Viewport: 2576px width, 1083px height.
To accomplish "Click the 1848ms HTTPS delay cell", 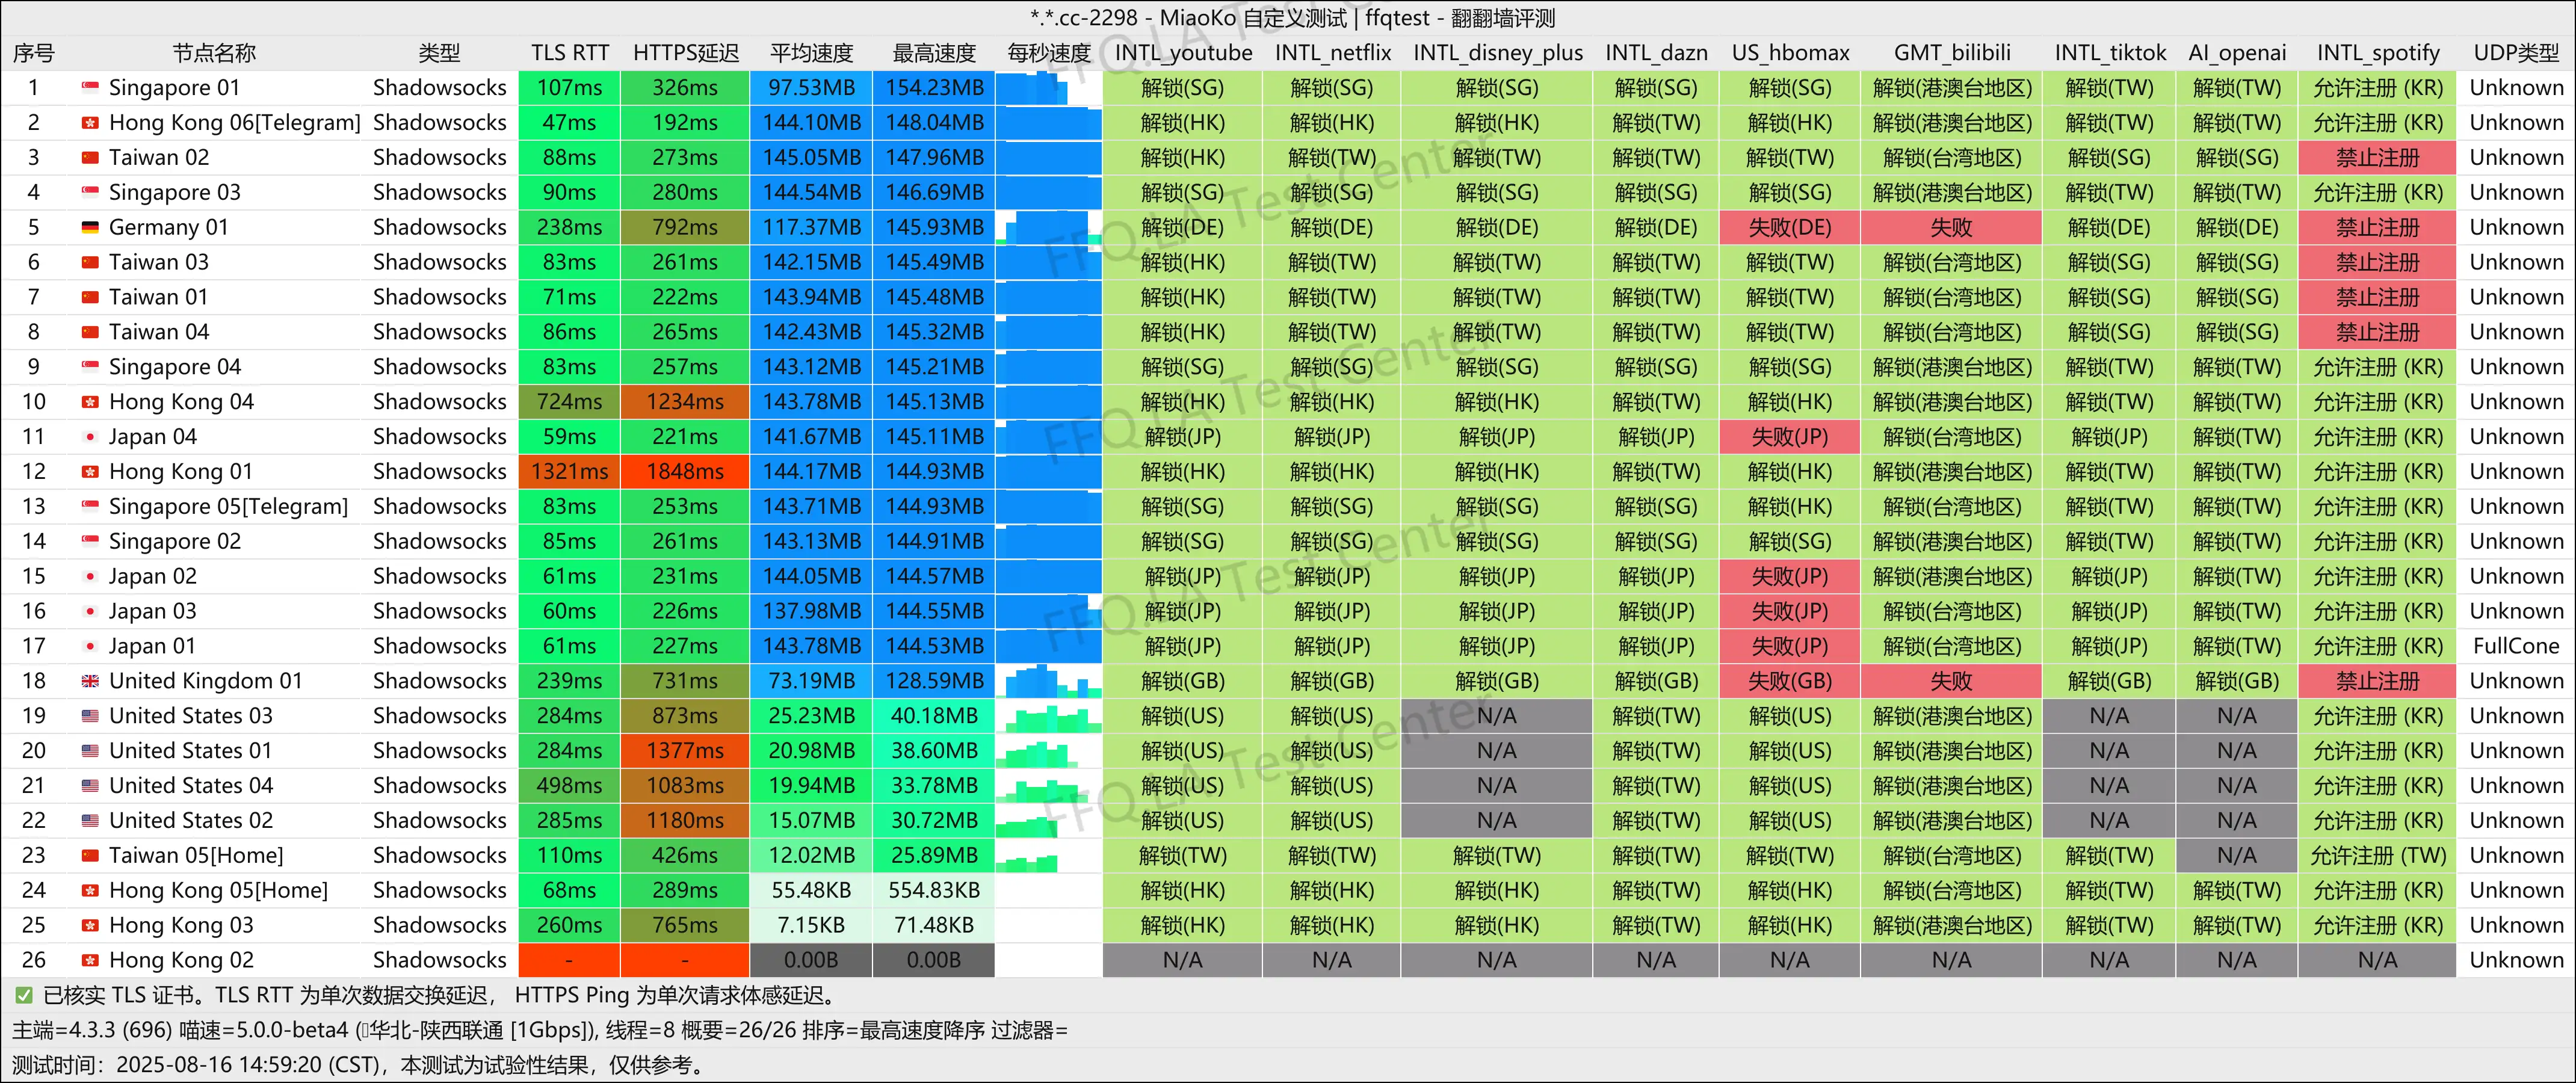I will pyautogui.click(x=685, y=472).
